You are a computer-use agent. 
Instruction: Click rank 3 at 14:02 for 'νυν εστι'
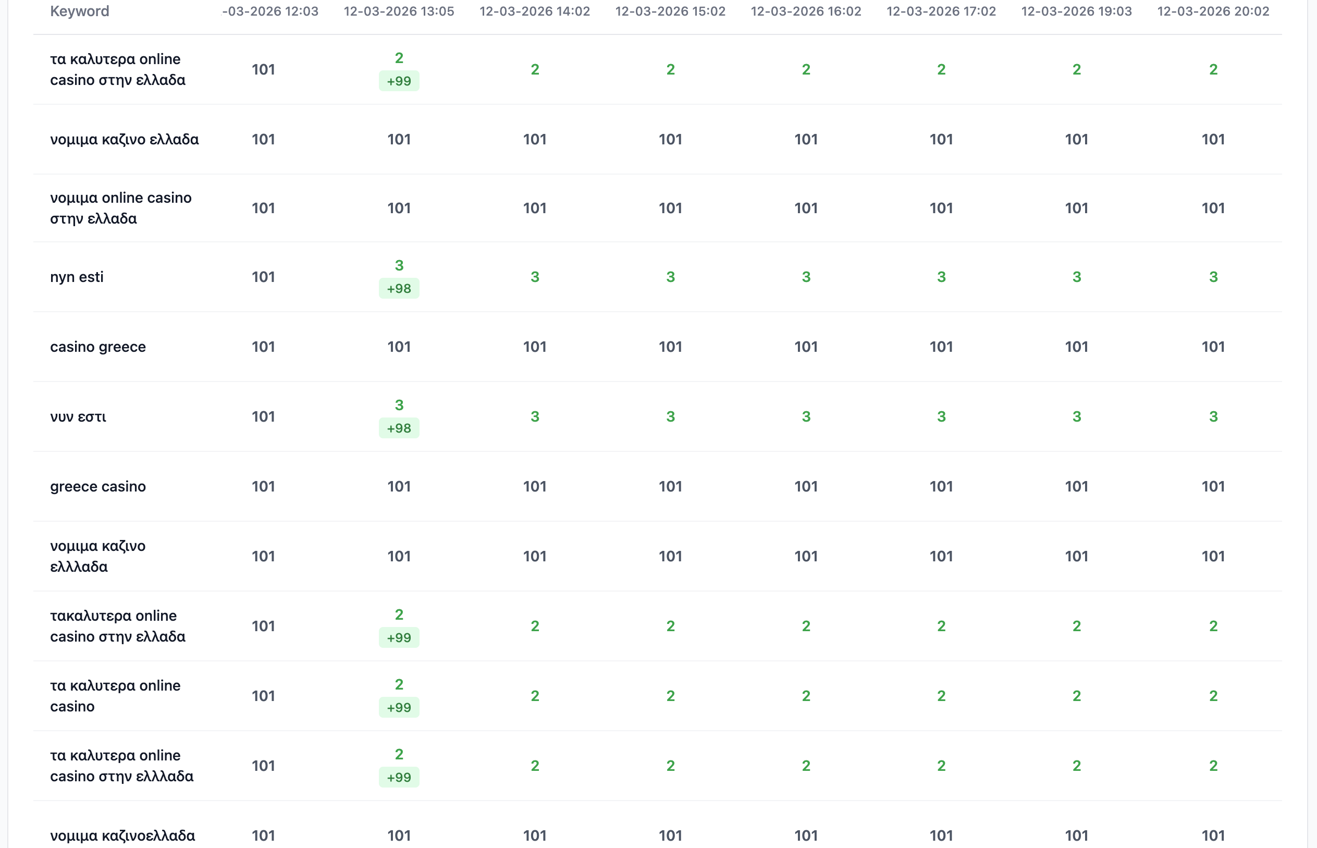pos(535,417)
